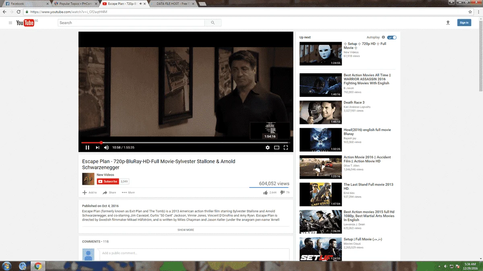Pause the video with the pause button

click(87, 147)
